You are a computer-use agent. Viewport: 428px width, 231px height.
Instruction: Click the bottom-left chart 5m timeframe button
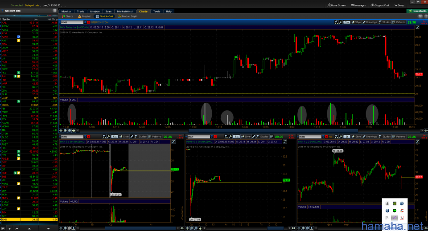coord(115,137)
